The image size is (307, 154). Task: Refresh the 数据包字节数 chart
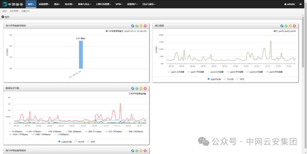pos(137,88)
